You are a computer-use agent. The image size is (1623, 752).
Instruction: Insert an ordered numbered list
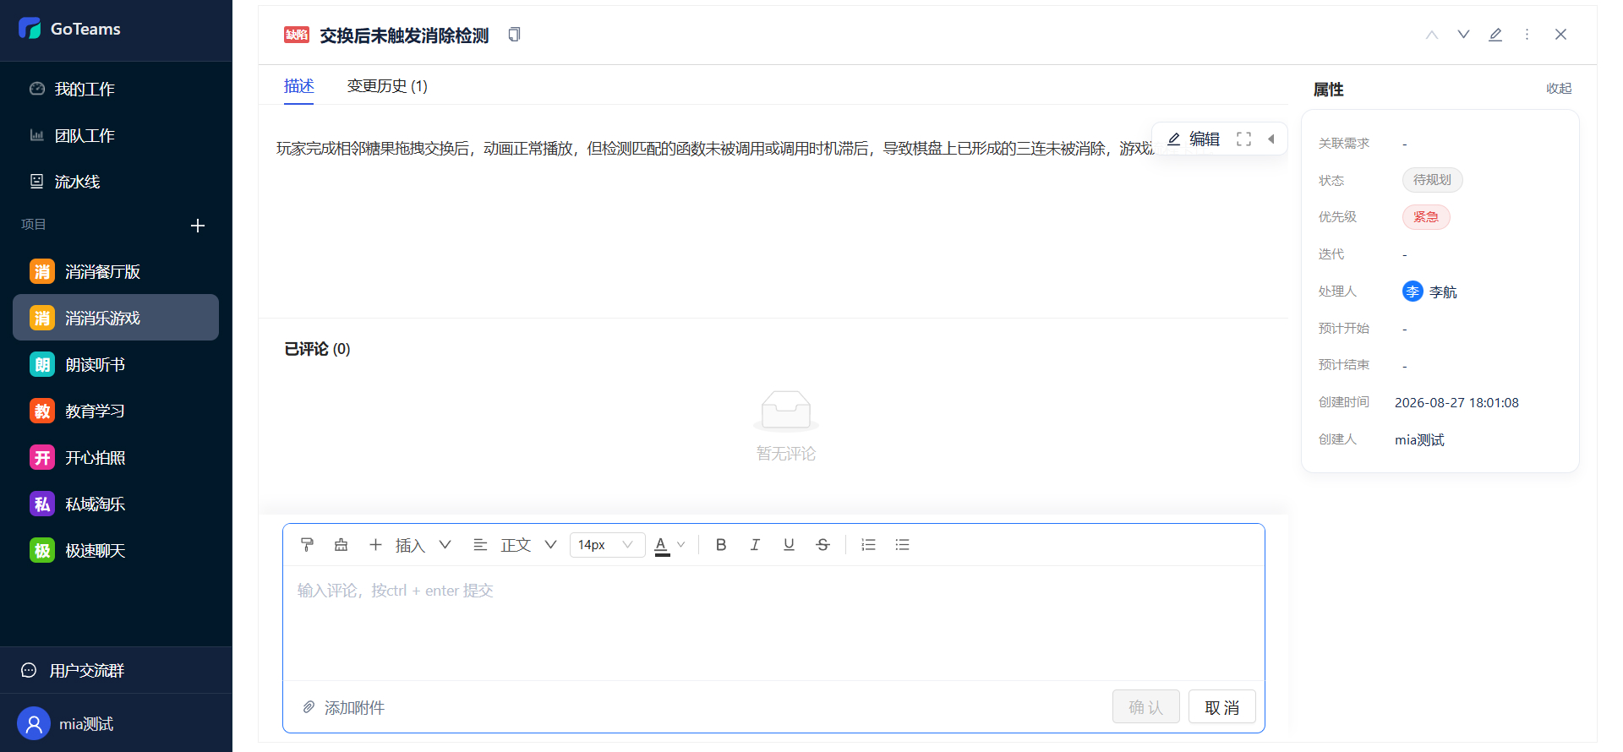868,545
